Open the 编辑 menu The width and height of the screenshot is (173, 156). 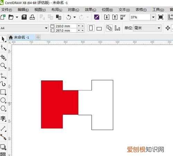coord(23,10)
